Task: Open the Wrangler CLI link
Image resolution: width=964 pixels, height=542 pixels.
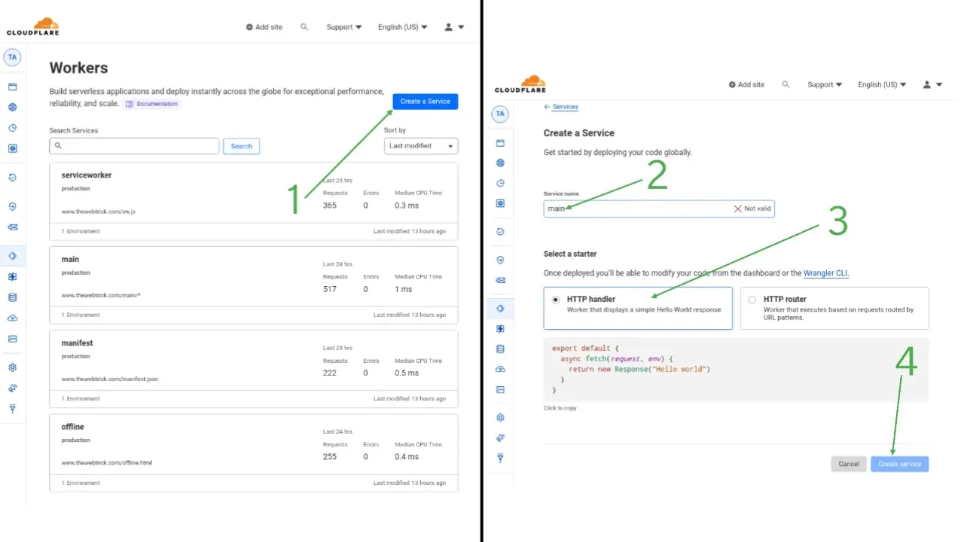Action: tap(826, 273)
